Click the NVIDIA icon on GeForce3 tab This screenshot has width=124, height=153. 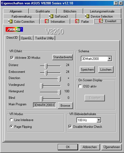[x=51, y=16]
